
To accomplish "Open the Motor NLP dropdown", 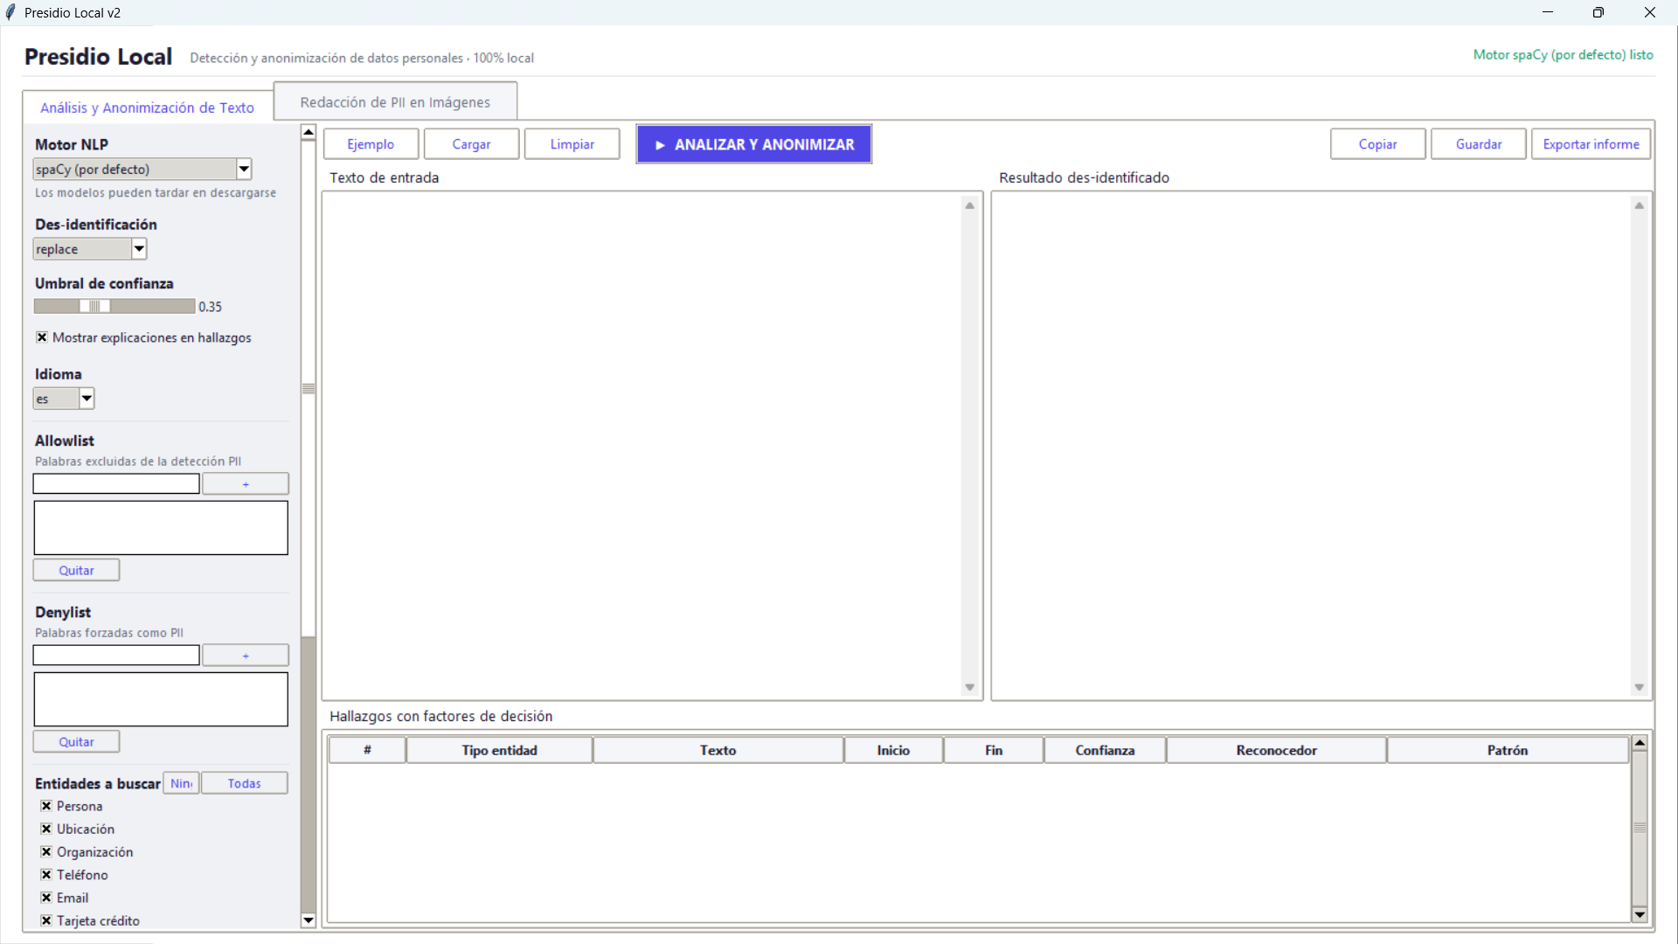I will (244, 170).
